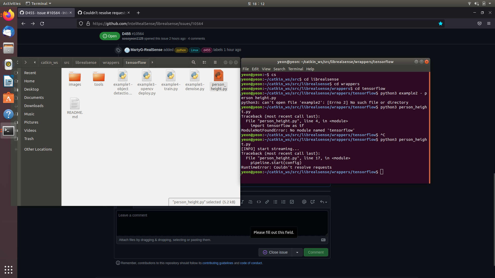Open the search in file manager toolbar
The width and height of the screenshot is (495, 278).
(x=193, y=62)
